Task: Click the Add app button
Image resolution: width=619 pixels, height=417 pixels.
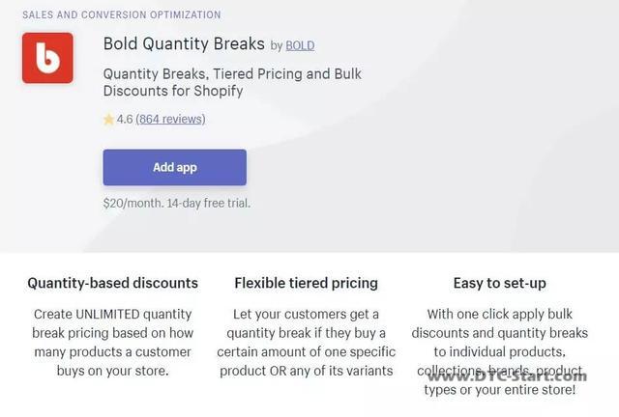Action: point(175,168)
